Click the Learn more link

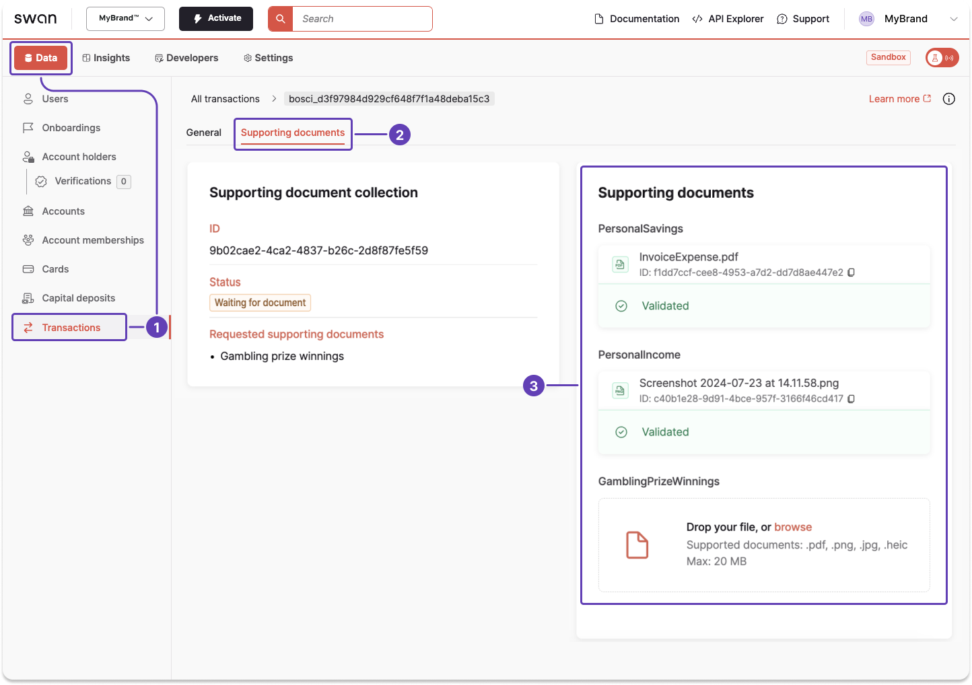coord(895,99)
